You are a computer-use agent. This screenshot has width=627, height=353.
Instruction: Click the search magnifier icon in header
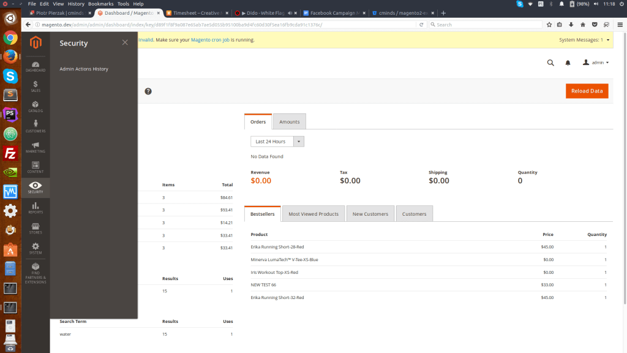[550, 63]
